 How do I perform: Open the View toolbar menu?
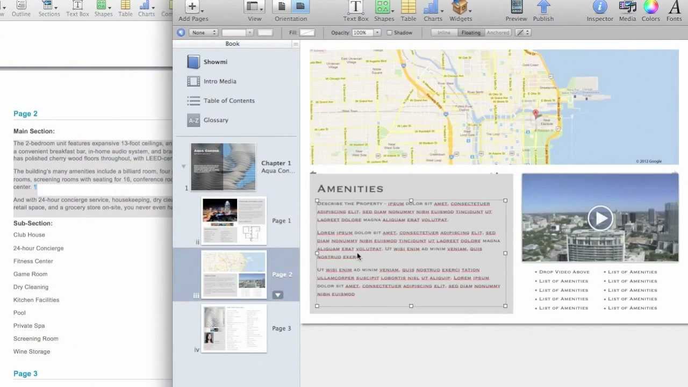(254, 7)
